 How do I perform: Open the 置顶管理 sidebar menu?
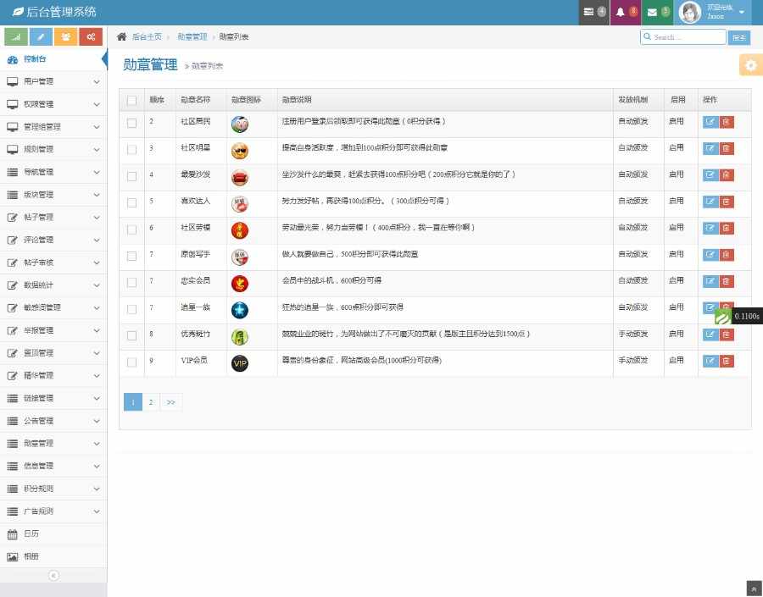pyautogui.click(x=53, y=353)
